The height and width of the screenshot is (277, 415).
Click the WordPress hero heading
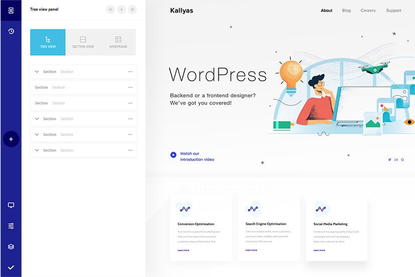[218, 75]
